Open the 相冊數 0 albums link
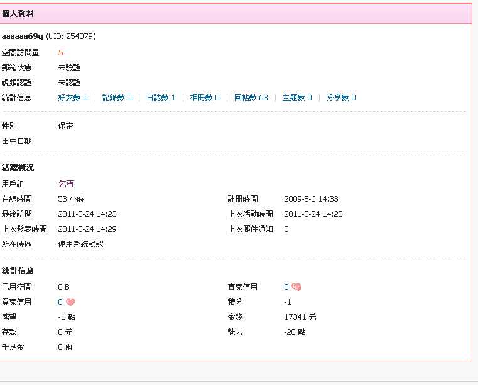 click(205, 98)
